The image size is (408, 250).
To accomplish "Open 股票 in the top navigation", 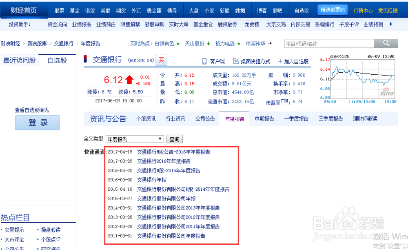I will pyautogui.click(x=59, y=11).
